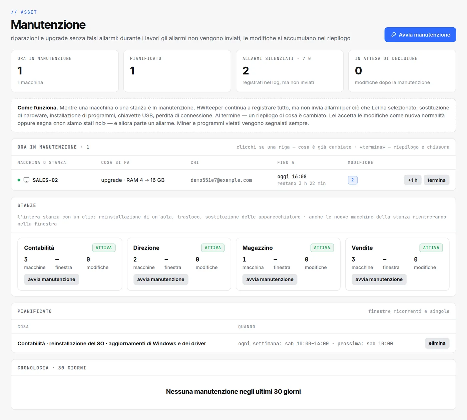Click the 'Cronologia · 30 giorni' section header

click(x=52, y=368)
